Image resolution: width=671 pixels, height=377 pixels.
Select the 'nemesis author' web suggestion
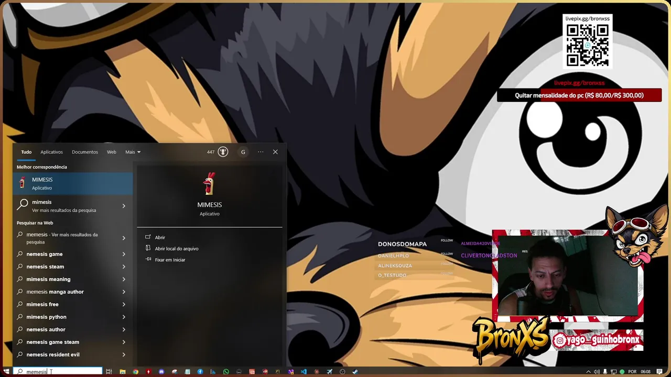pos(73,329)
